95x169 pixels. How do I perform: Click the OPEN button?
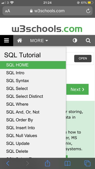click(83, 59)
